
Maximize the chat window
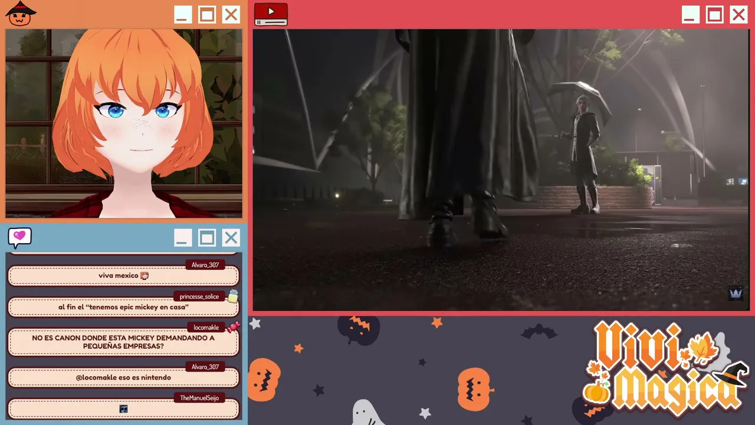coord(206,238)
